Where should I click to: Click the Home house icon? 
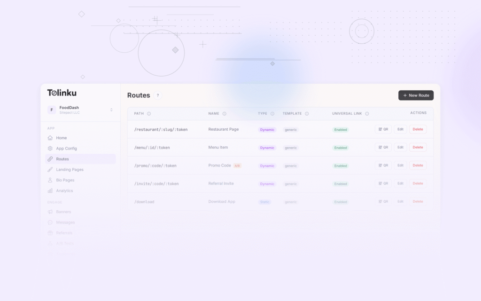point(50,138)
